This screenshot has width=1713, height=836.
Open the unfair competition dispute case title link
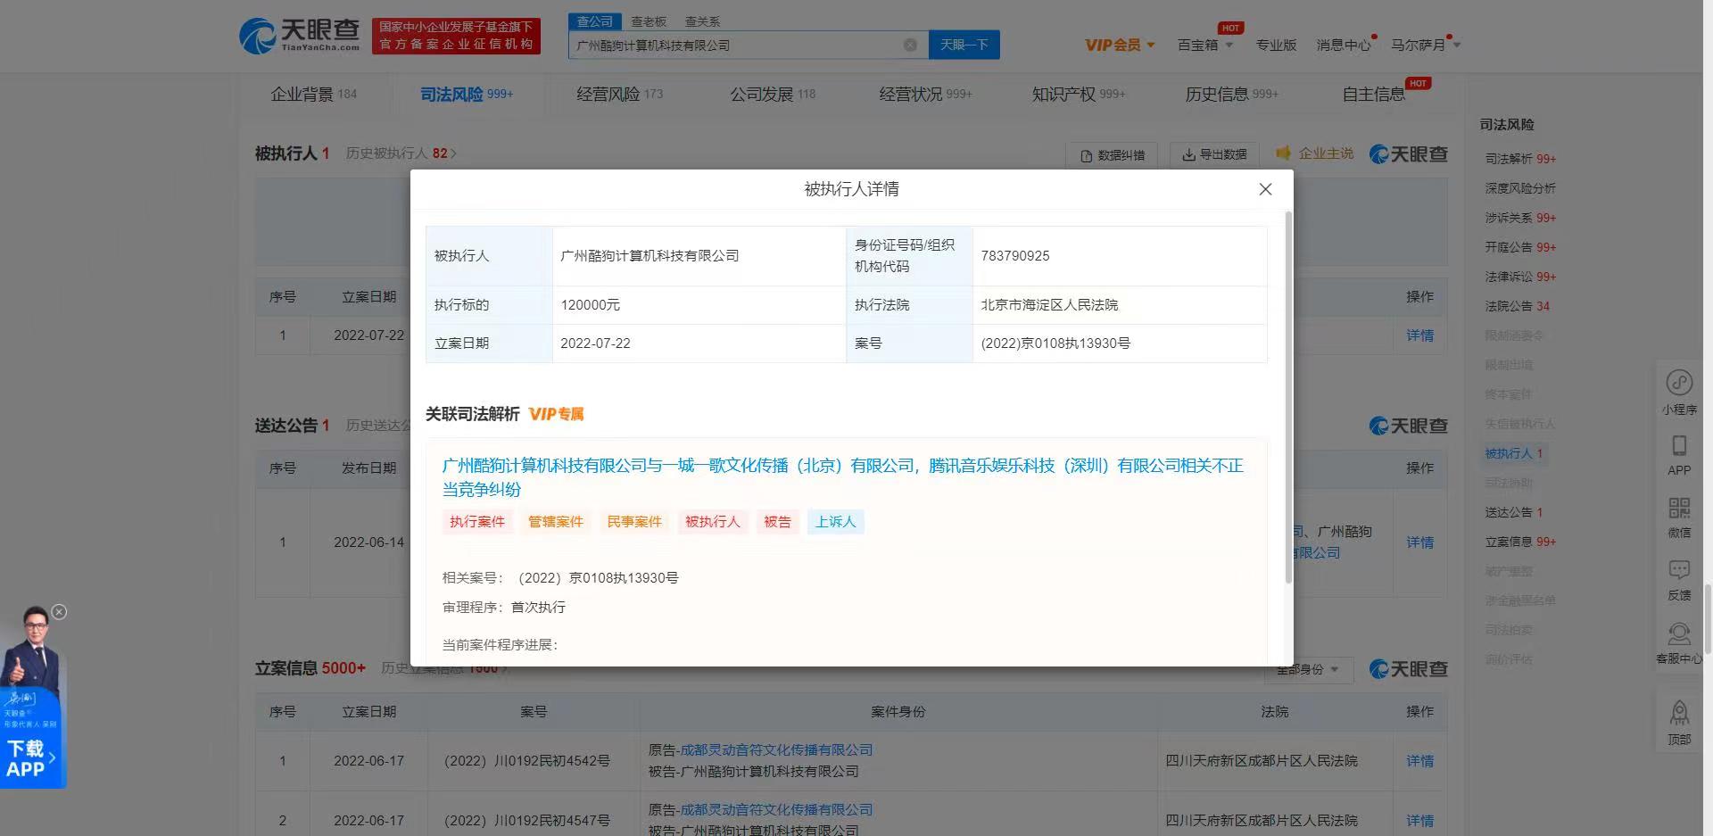pos(842,477)
